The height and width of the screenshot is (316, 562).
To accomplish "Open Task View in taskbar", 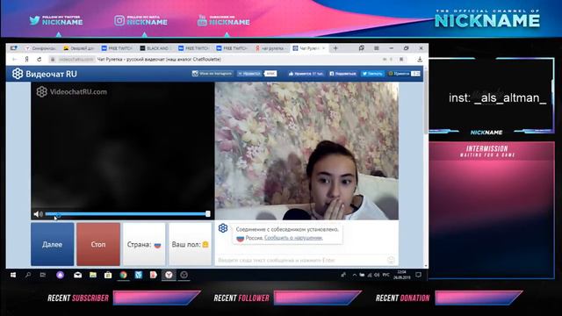I will (x=43, y=275).
